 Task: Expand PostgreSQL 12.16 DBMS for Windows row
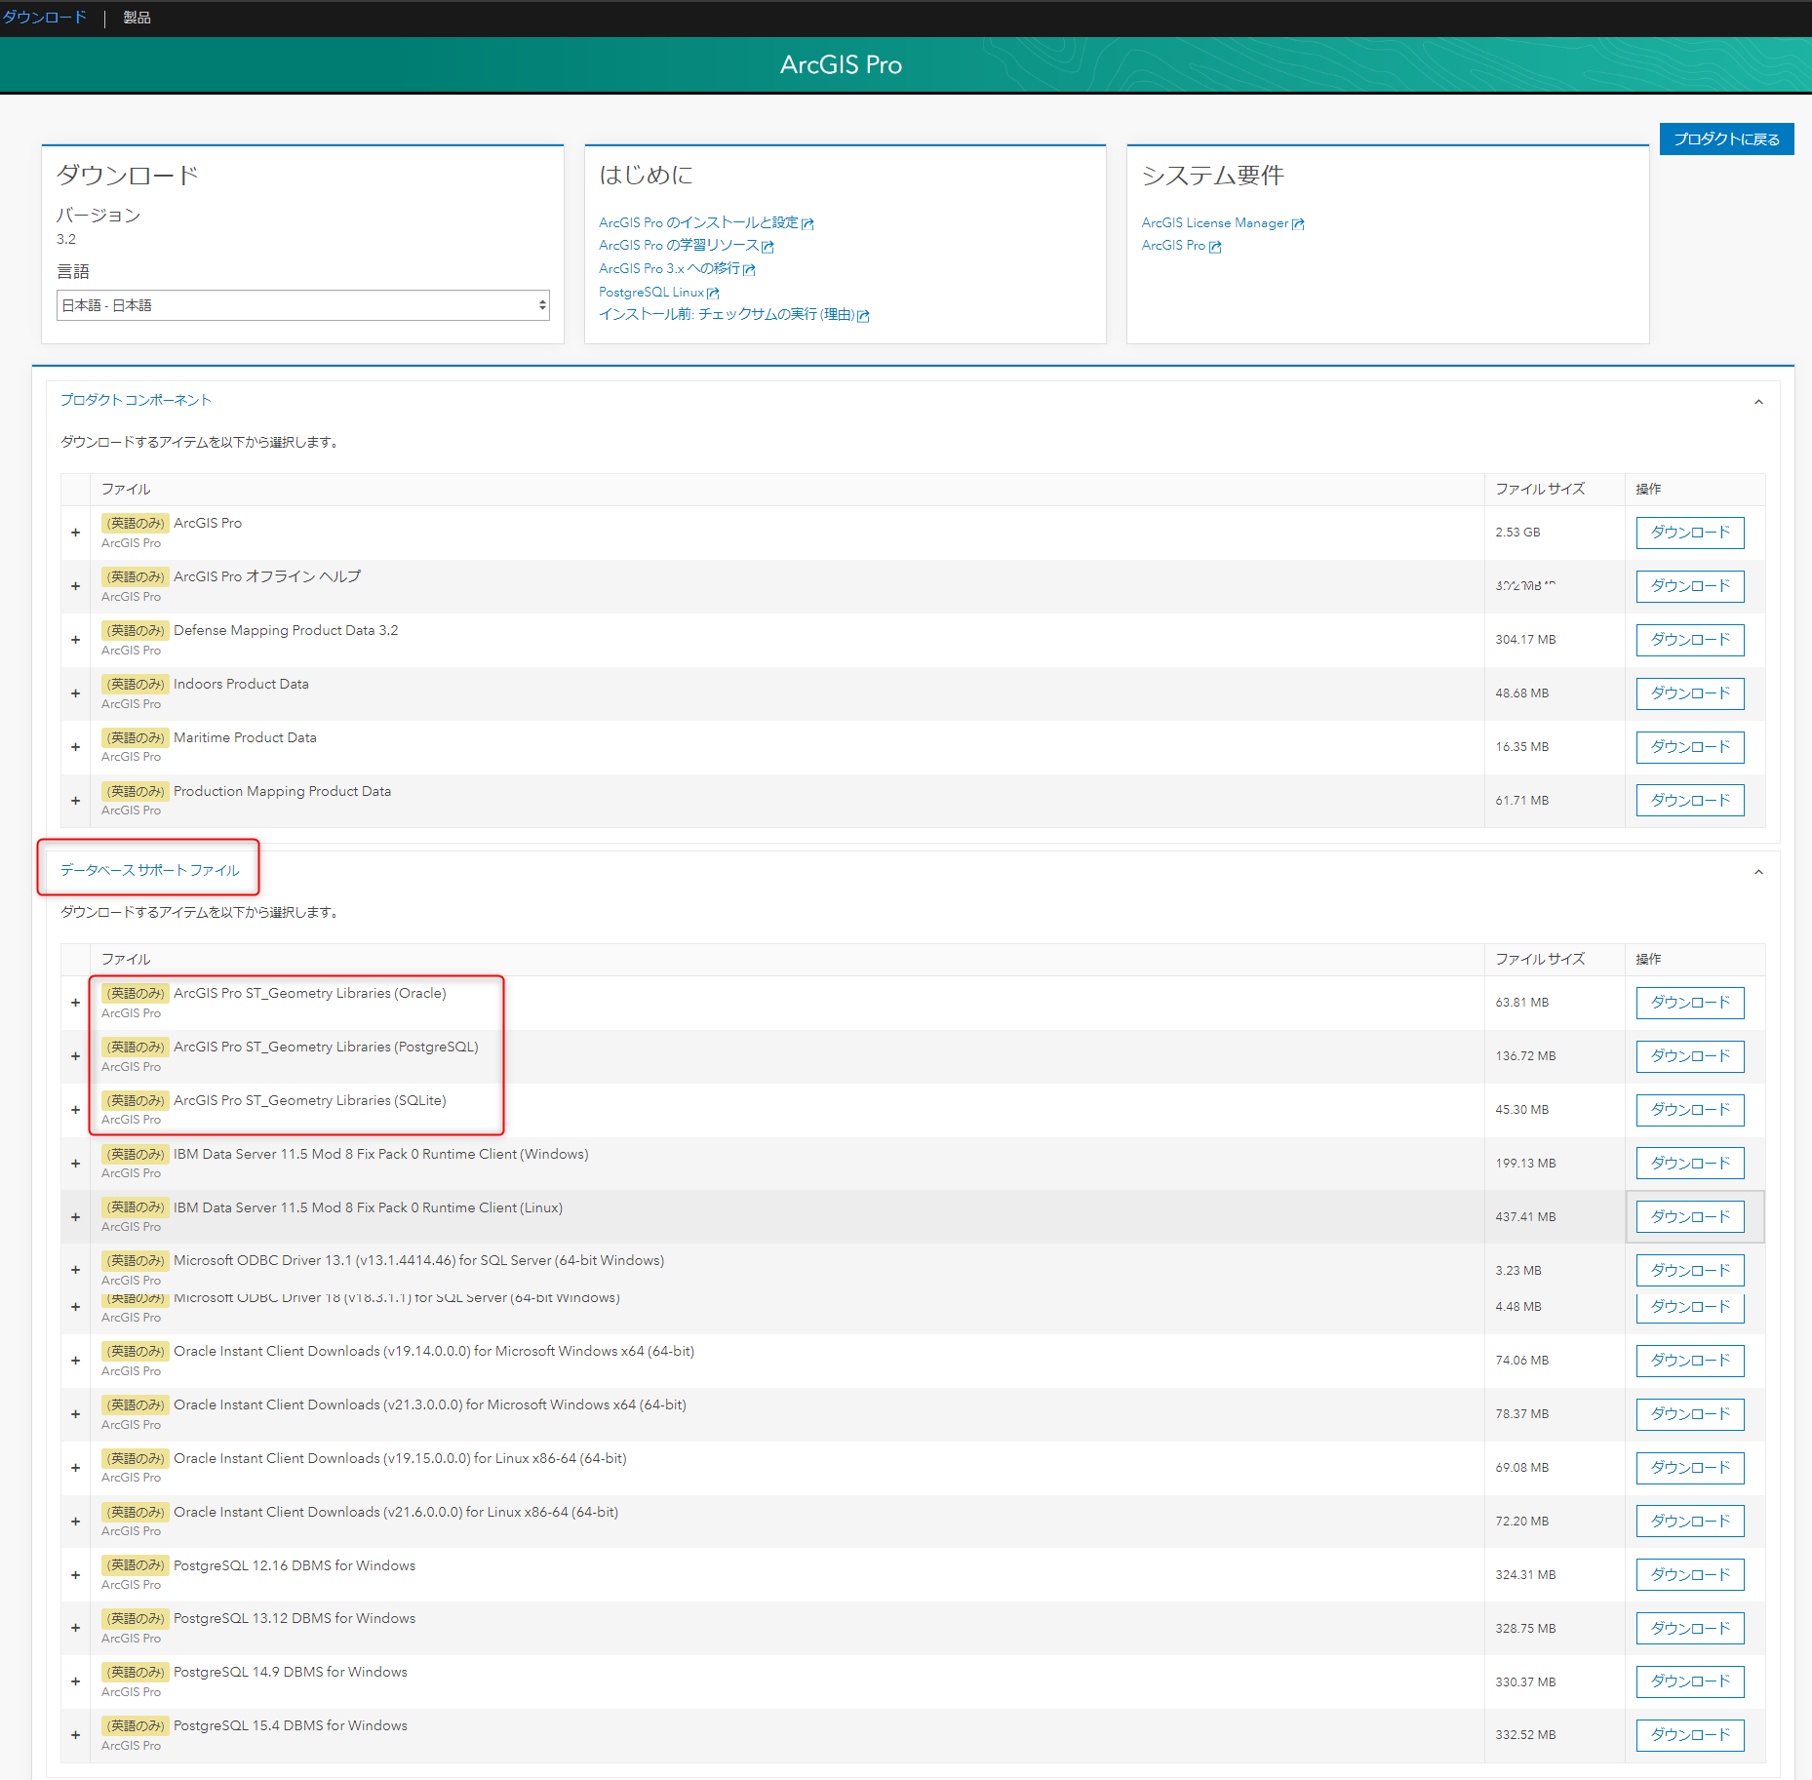[x=75, y=1575]
